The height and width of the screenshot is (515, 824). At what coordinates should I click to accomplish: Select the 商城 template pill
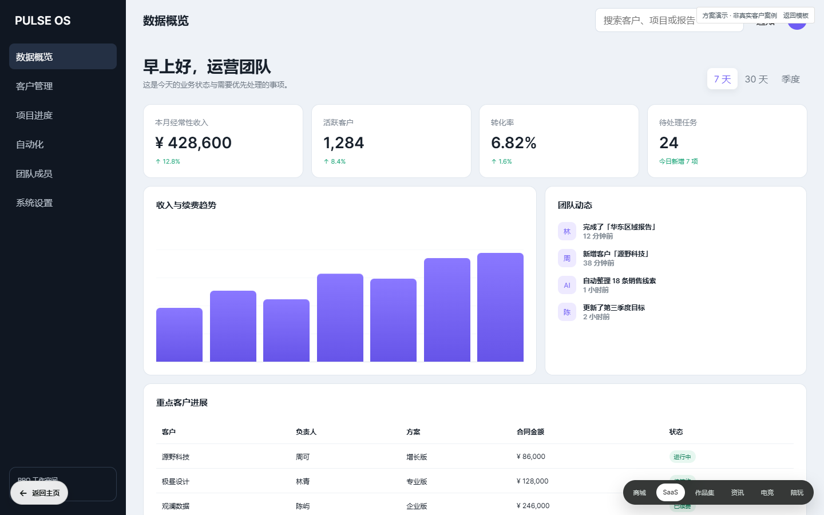coord(640,493)
